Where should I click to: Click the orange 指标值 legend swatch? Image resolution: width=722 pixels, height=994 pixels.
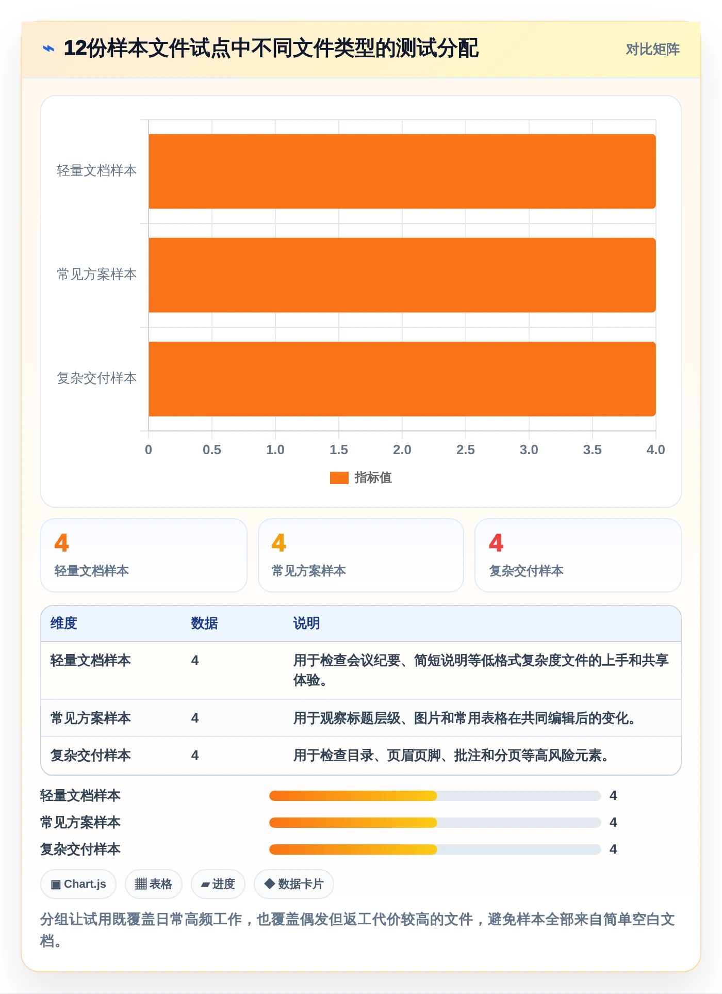pyautogui.click(x=339, y=478)
